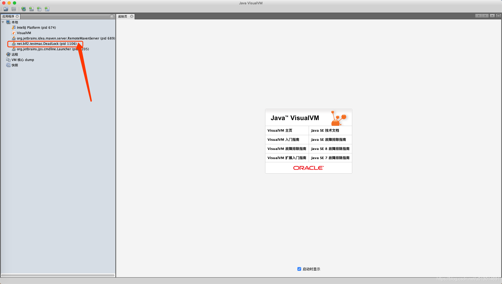Select the VisualVM entry in the tree

(24, 33)
